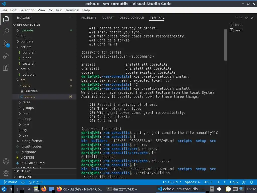Expand the builders folder
This screenshot has width=257, height=193.
point(44,41)
